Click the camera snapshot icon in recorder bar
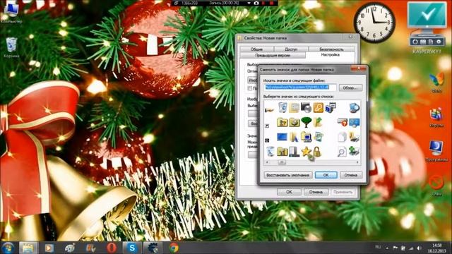 tap(256, 3)
